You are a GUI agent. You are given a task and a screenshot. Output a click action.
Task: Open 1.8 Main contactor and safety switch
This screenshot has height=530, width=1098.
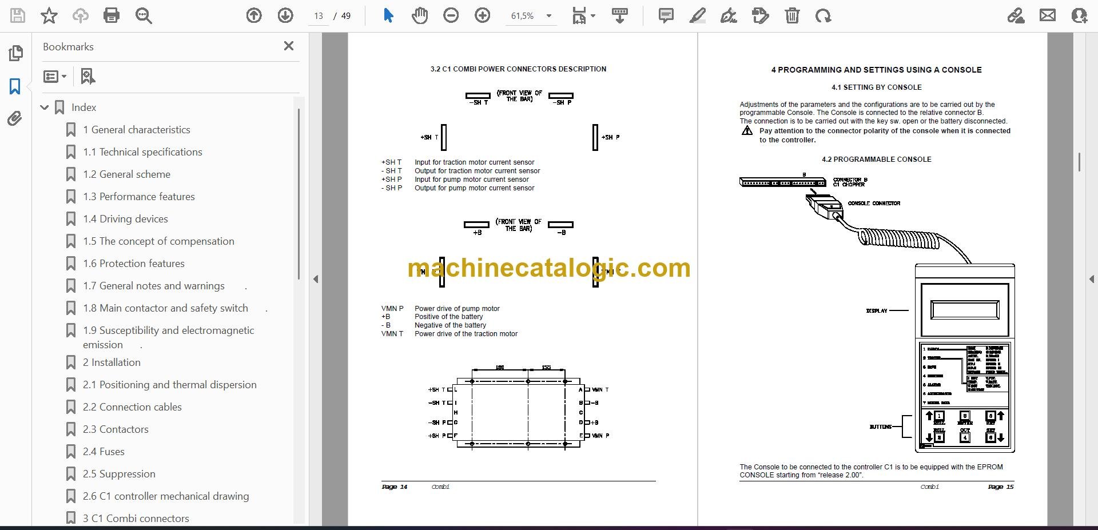(x=165, y=308)
